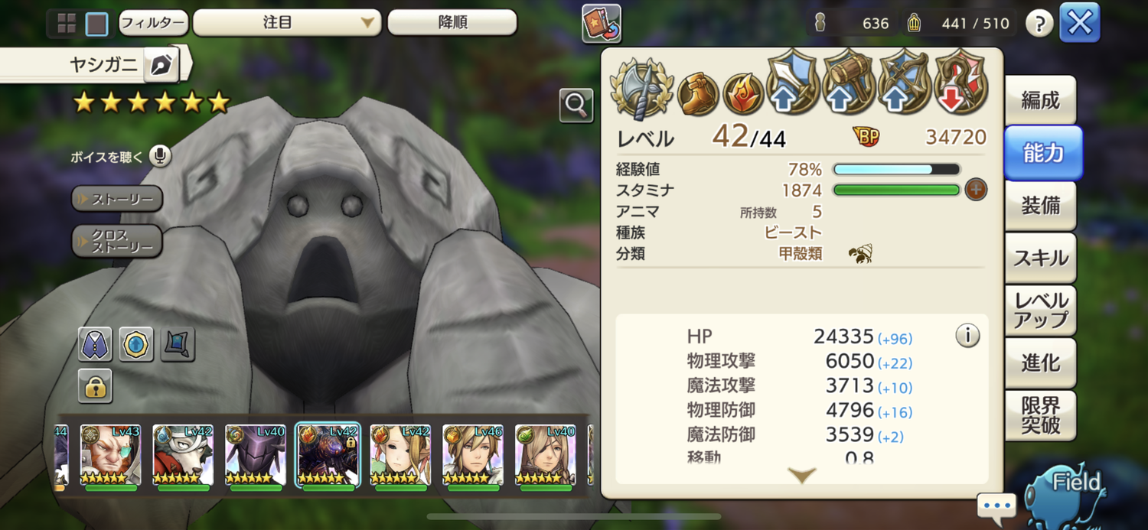Switch to single unit view layout

pos(96,24)
